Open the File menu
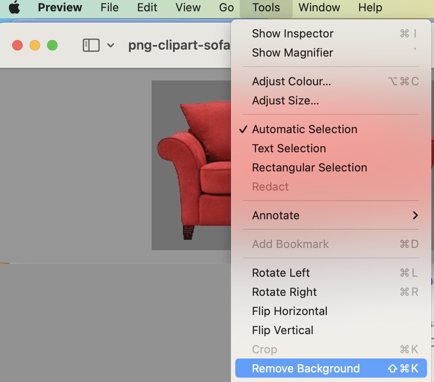Screen dimensions: 434x382 pos(109,7)
